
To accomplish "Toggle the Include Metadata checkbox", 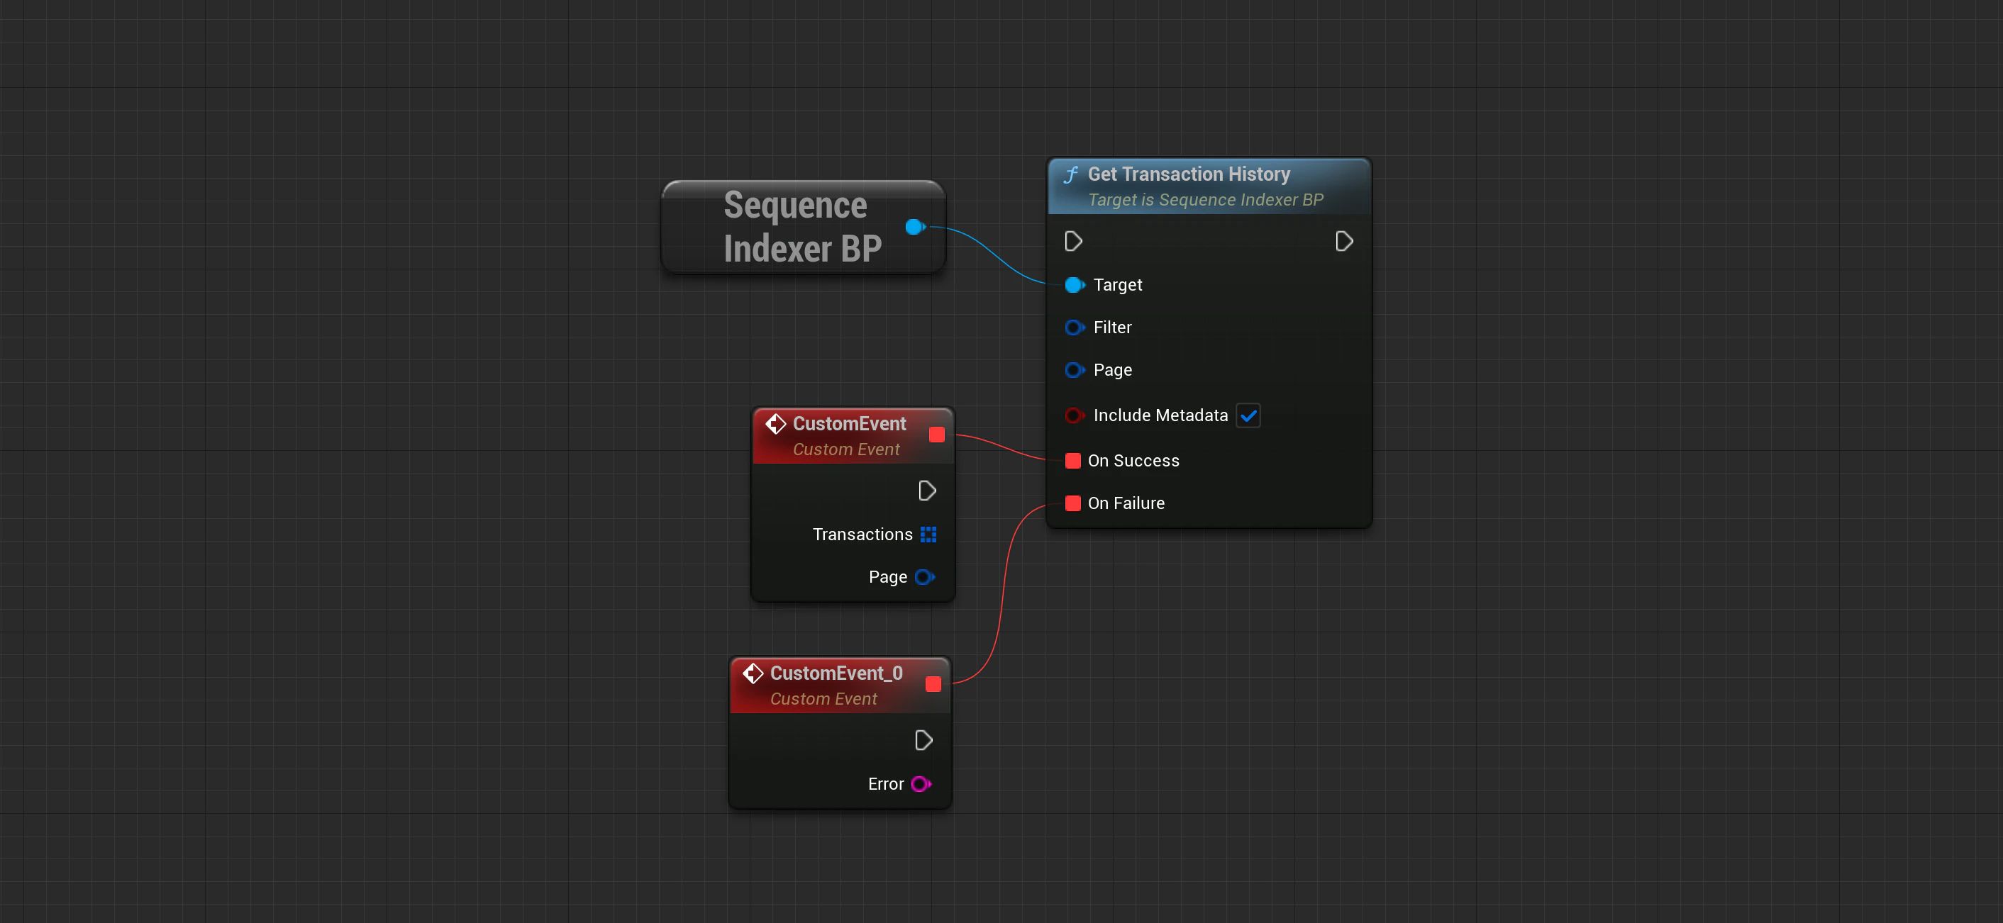I will click(x=1248, y=415).
